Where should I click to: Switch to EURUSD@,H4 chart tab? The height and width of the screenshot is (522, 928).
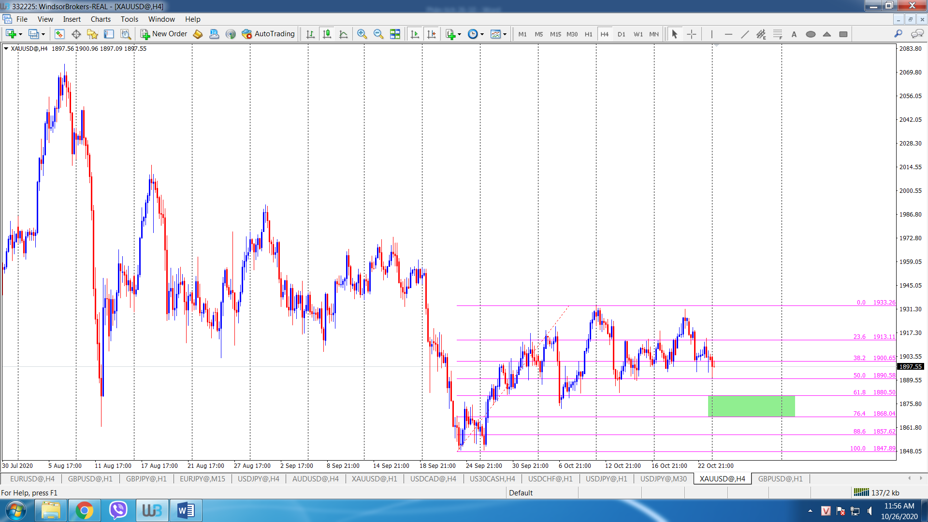32,479
